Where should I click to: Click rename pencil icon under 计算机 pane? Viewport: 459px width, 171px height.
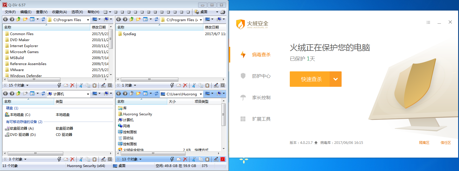tap(103, 159)
